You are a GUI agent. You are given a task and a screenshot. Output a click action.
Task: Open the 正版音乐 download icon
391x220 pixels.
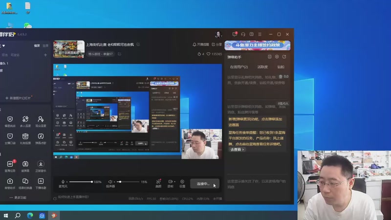pos(41,166)
